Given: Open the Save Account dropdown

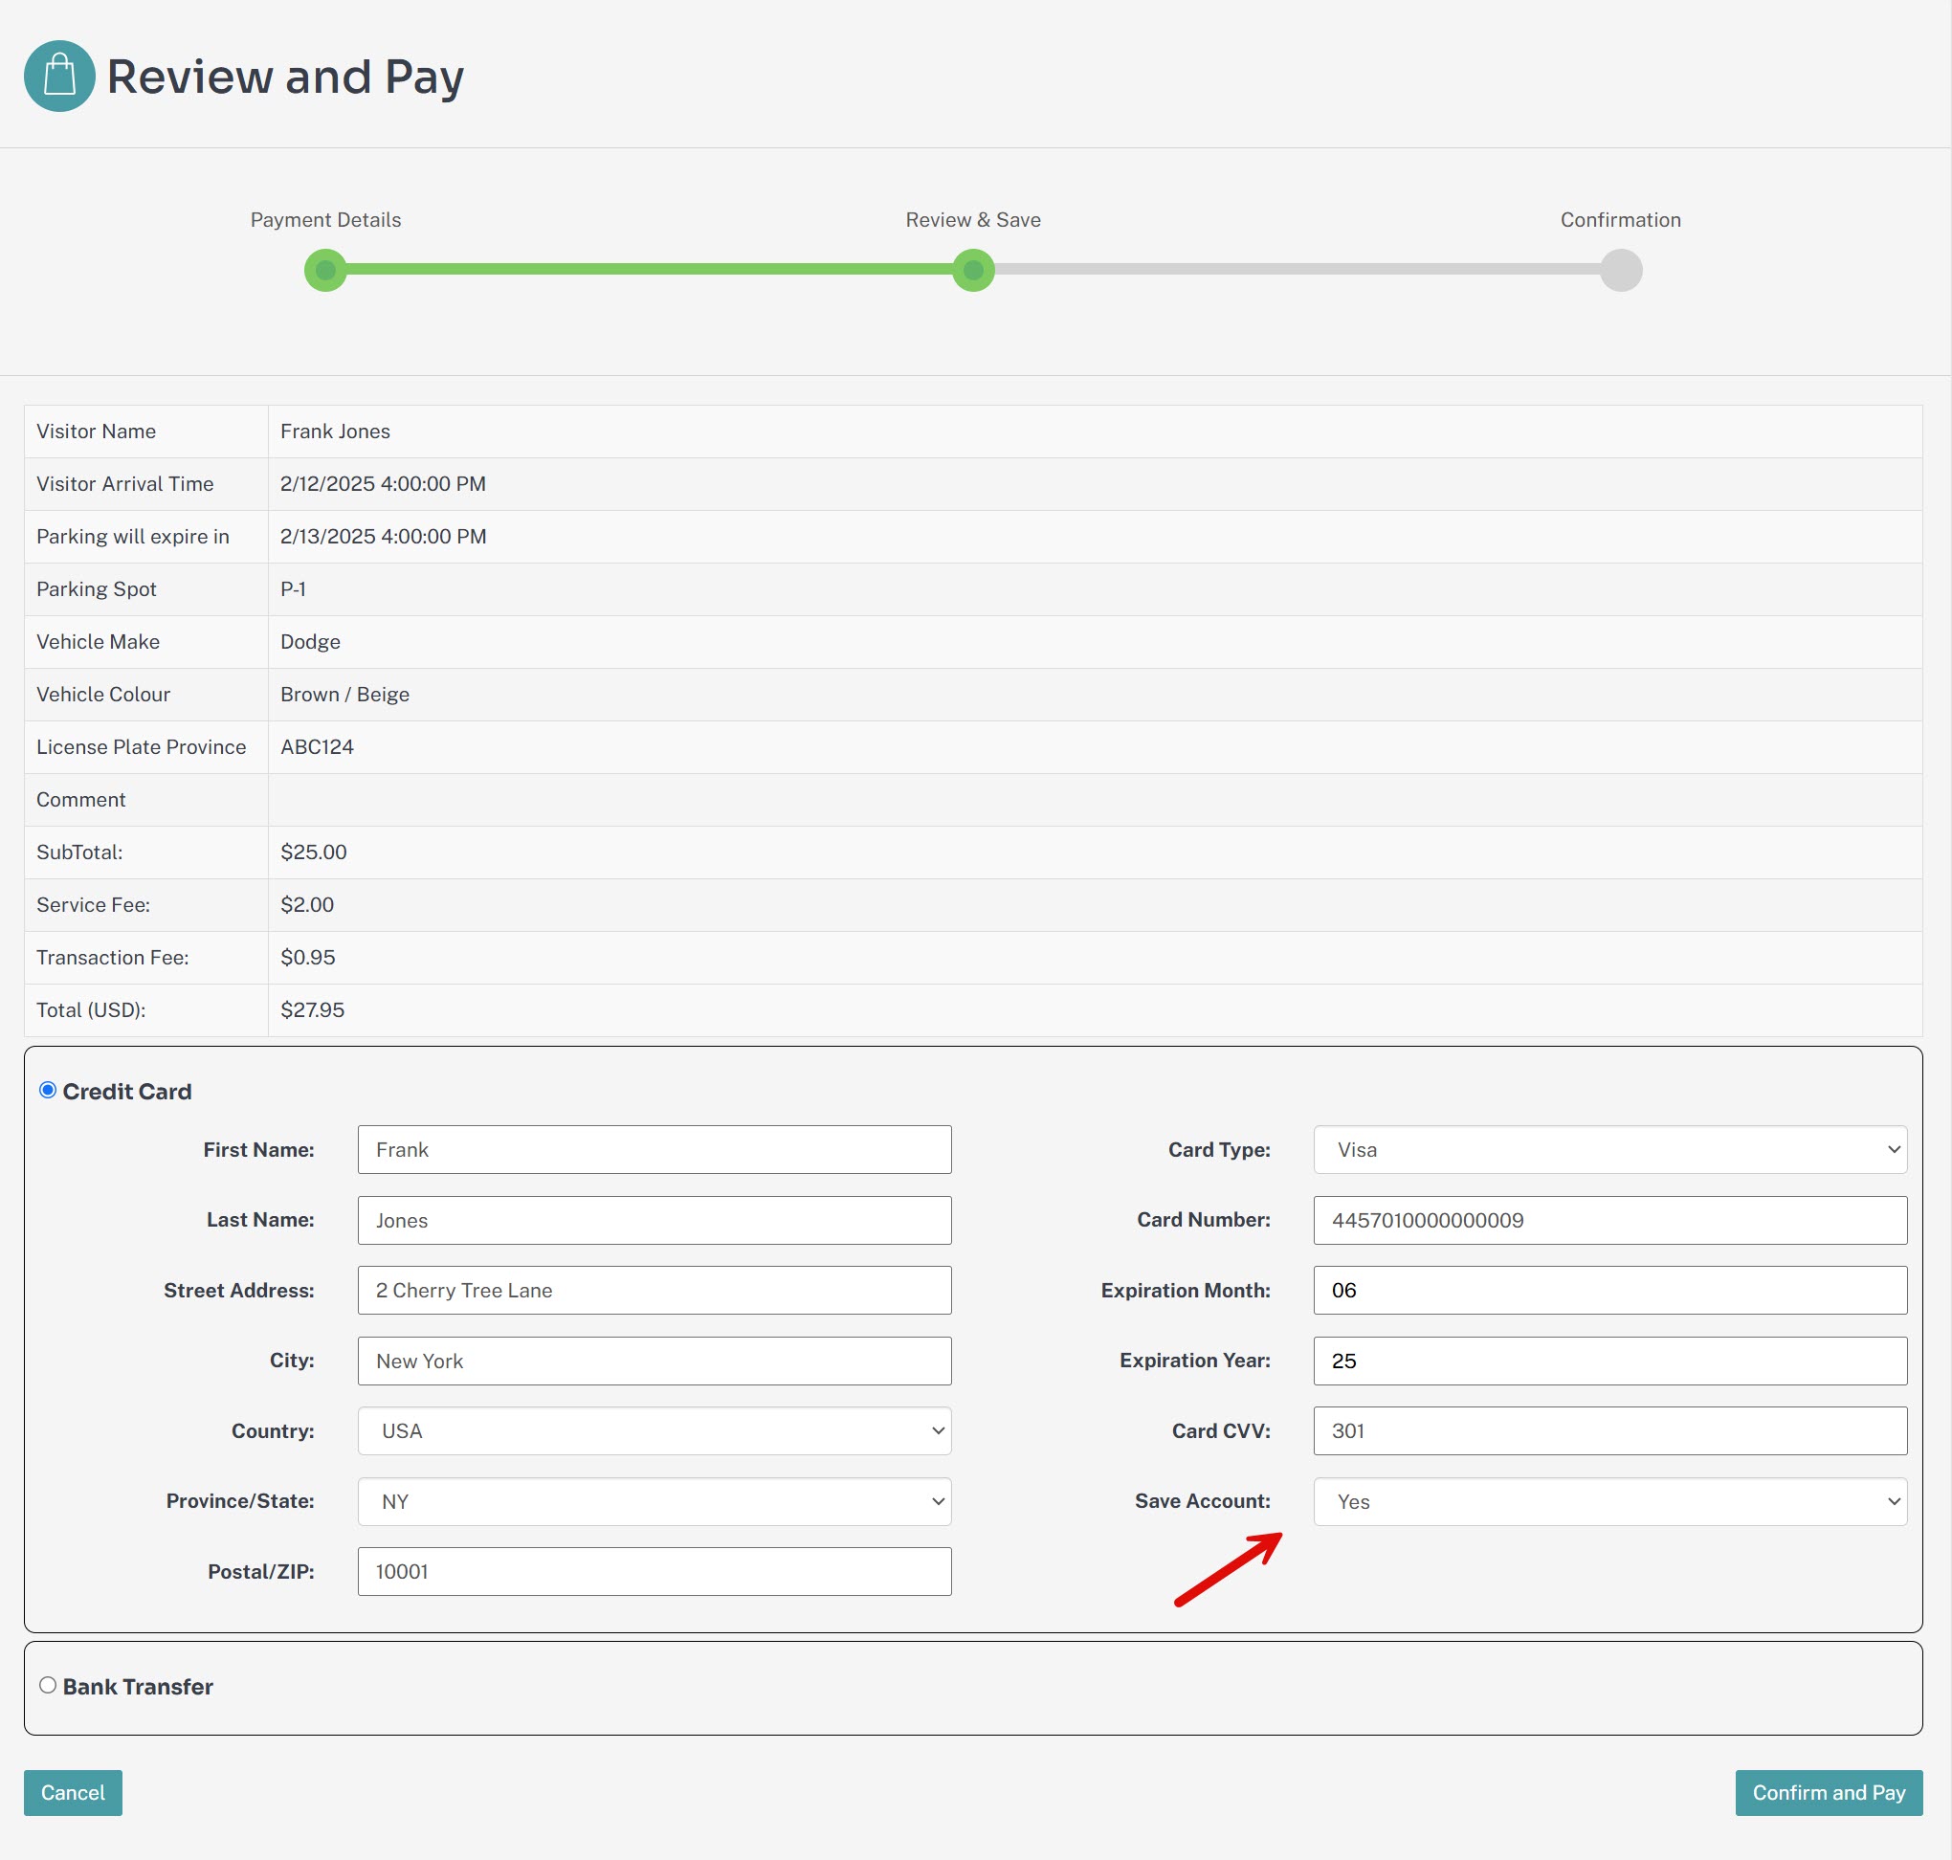Looking at the screenshot, I should pos(1609,1500).
